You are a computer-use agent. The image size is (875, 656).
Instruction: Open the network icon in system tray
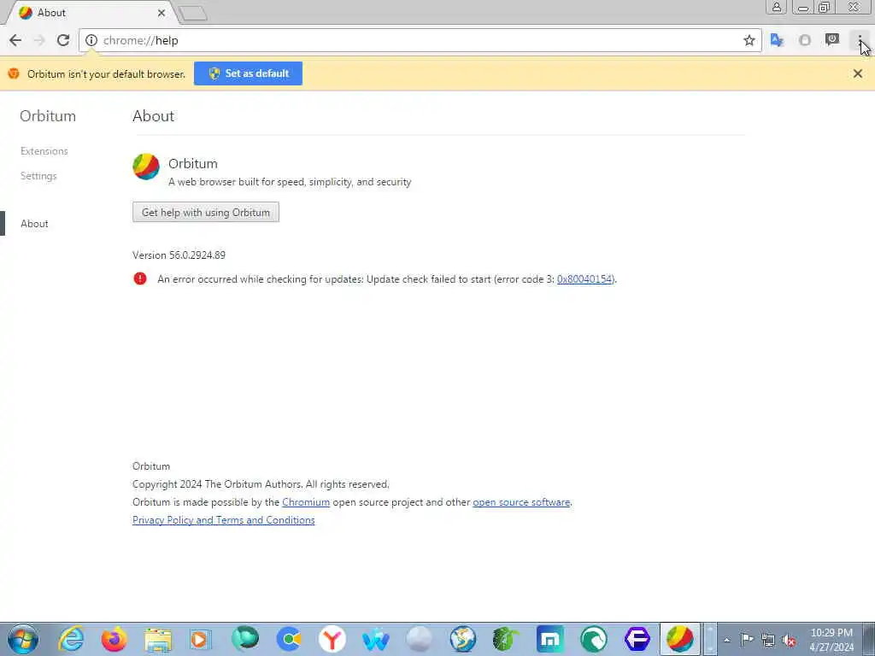click(768, 640)
